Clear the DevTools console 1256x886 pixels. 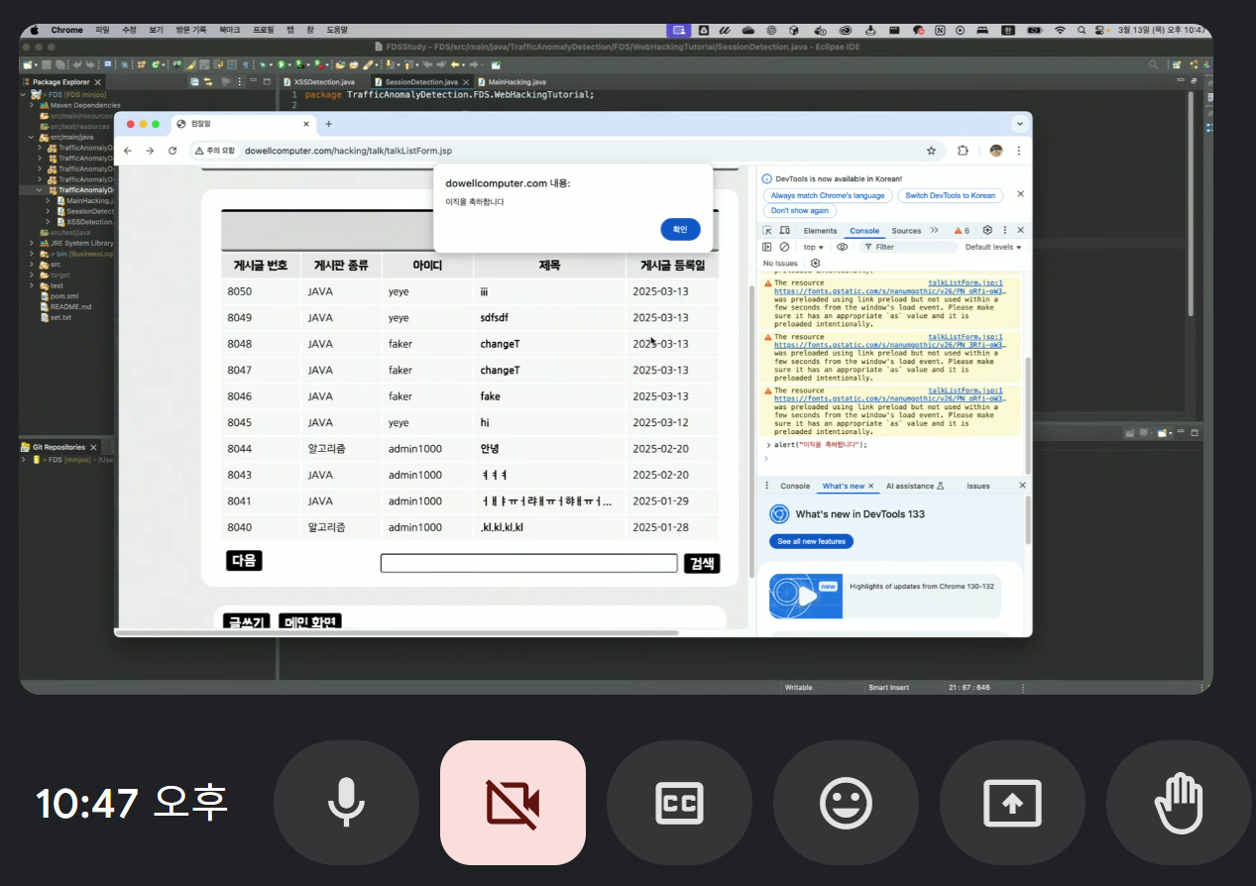(x=784, y=247)
